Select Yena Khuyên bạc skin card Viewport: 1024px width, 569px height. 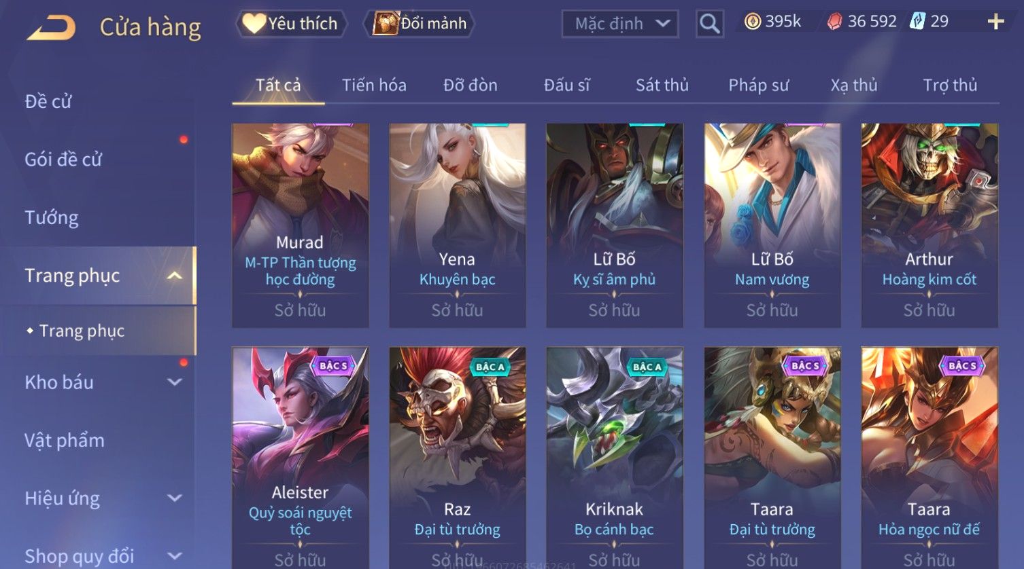[x=458, y=225]
